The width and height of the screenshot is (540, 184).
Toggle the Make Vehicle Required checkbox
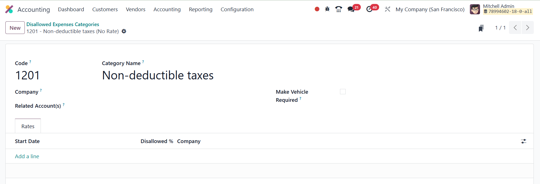(x=343, y=92)
